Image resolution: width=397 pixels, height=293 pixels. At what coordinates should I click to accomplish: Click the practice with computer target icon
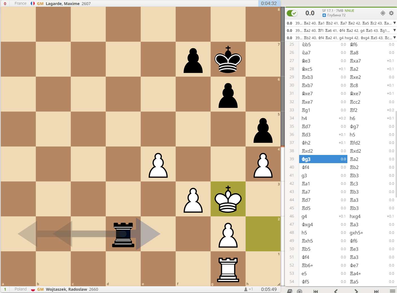[300, 291]
